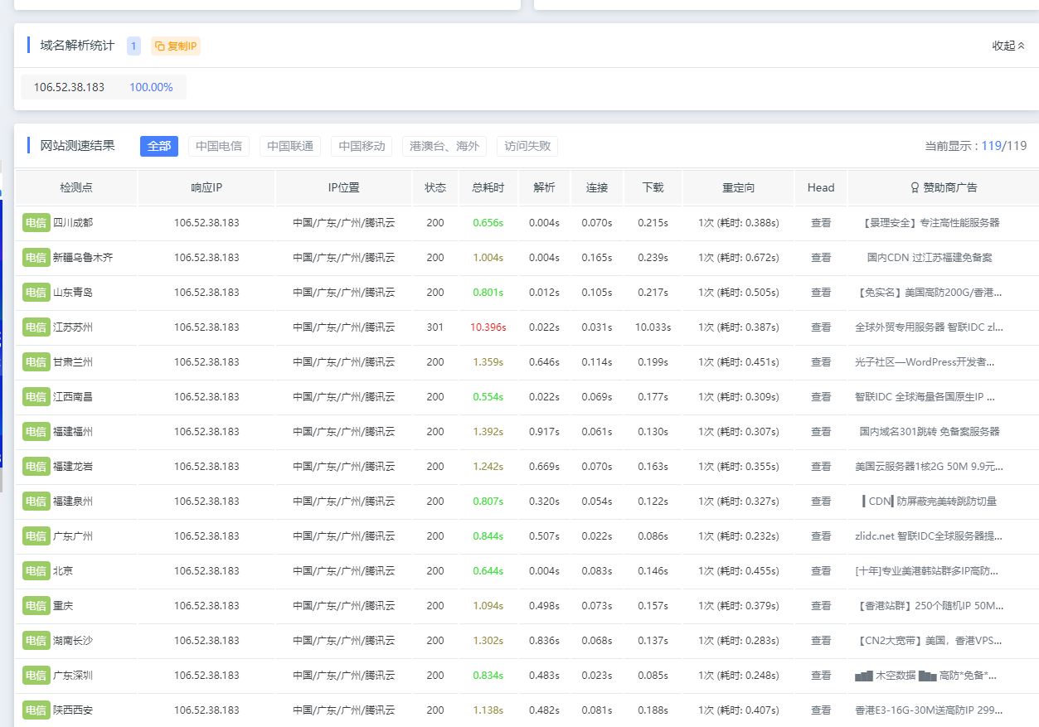This screenshot has height=727, width=1039.
Task: Switch to the 中国电信 filter tab
Action: 219,147
